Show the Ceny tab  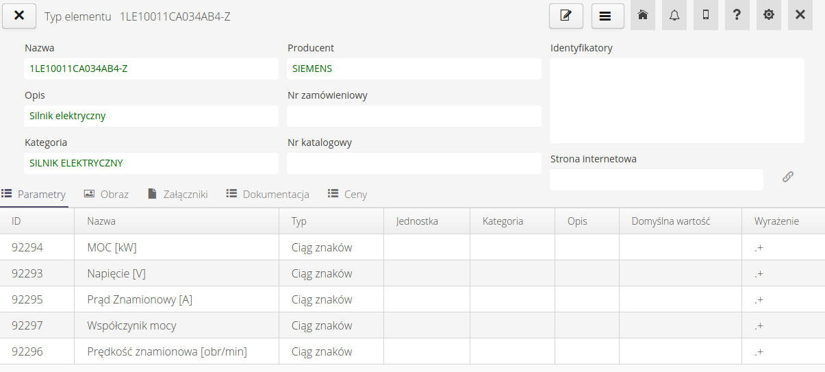tap(348, 194)
